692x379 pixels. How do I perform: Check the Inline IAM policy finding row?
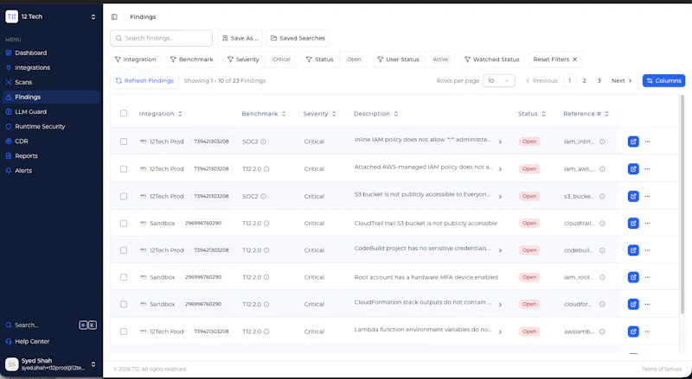coord(124,142)
